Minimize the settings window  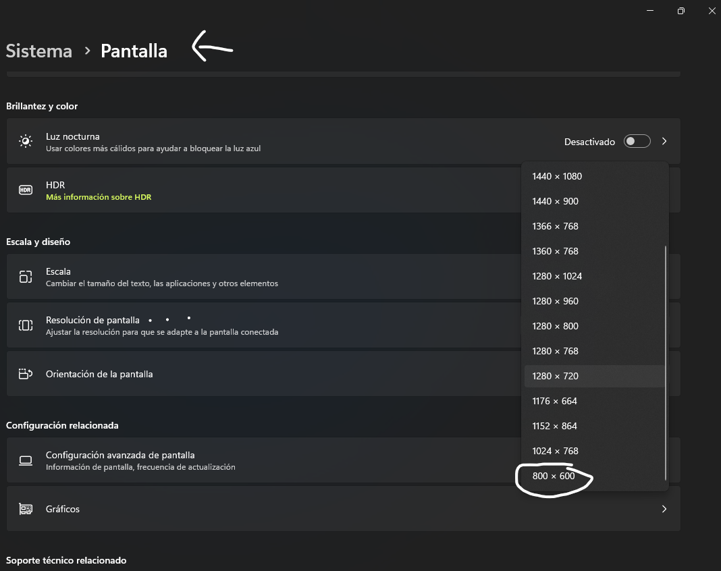(649, 11)
